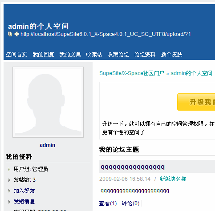Click the post date 2009-02-06 16:58:14
The image size is (215, 211).
tap(125, 179)
